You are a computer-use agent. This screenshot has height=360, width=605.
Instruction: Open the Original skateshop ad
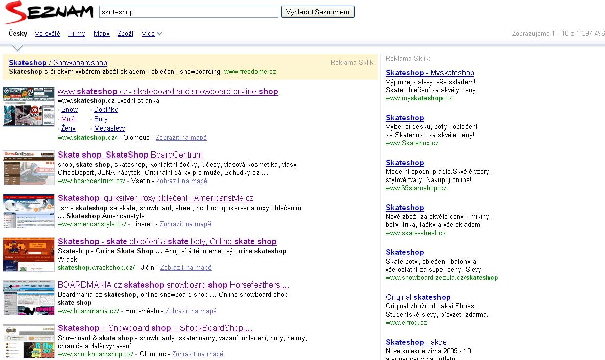(418, 297)
